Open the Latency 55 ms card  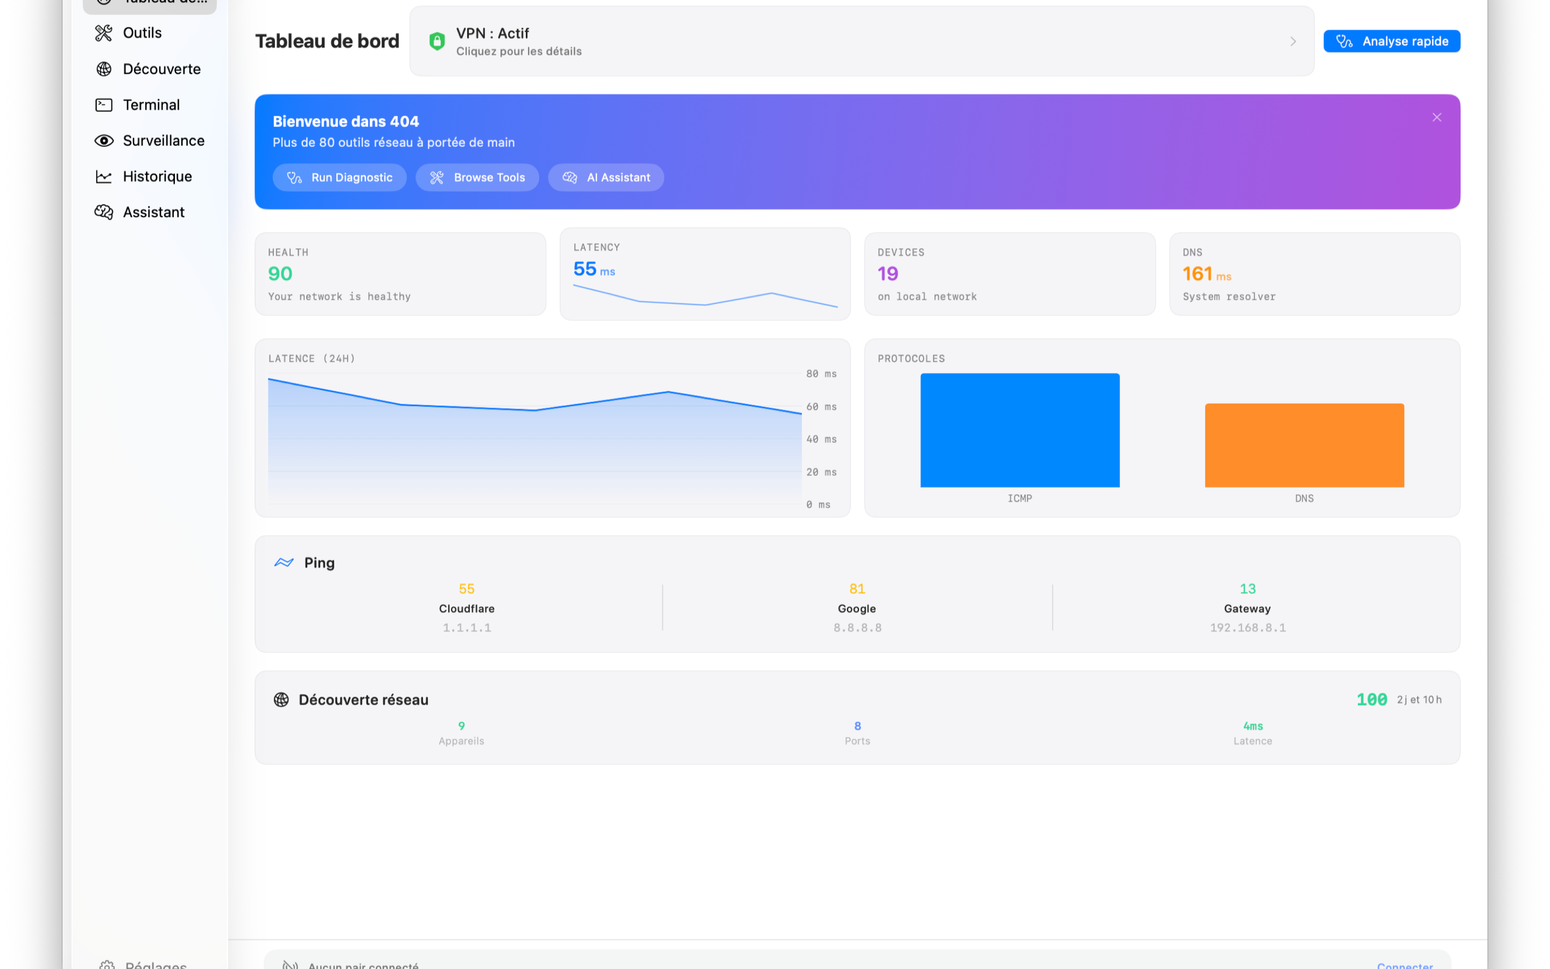coord(705,273)
